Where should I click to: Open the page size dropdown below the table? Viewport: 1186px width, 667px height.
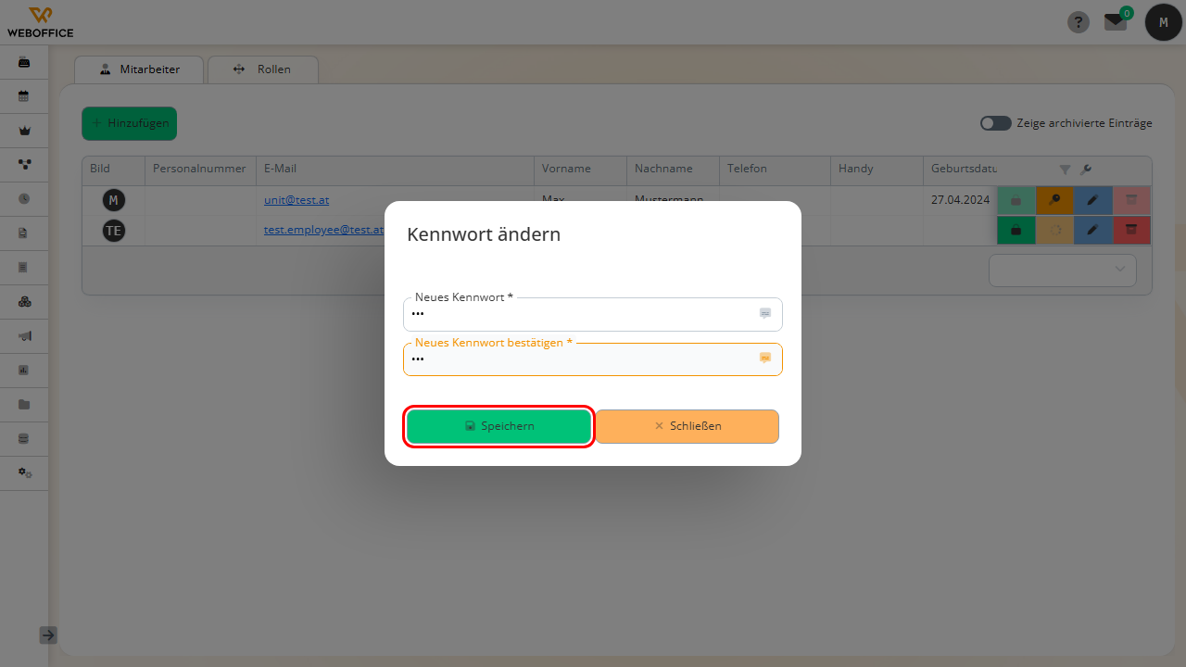pyautogui.click(x=1063, y=270)
